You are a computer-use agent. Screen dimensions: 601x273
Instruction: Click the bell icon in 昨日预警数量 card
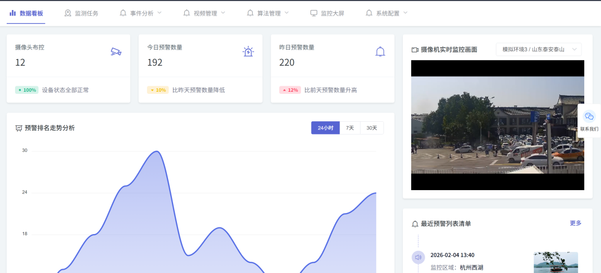tap(380, 52)
